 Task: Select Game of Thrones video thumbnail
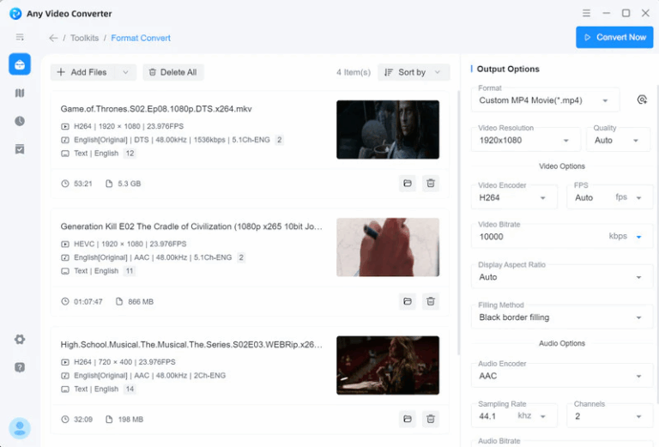pos(388,130)
